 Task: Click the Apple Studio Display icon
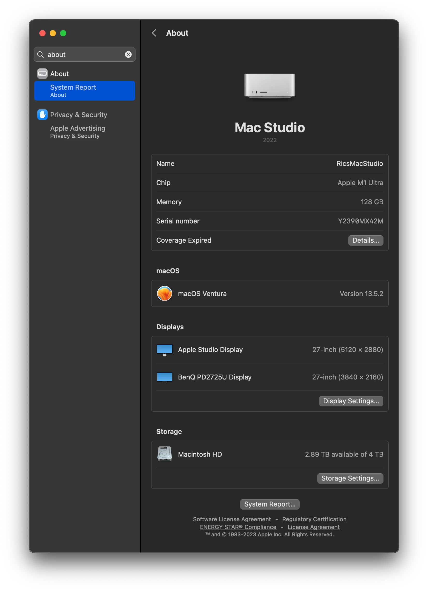pos(164,350)
